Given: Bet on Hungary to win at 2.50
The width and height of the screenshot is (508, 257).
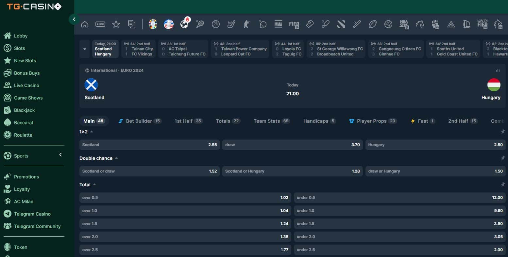Looking at the screenshot, I should (x=435, y=145).
